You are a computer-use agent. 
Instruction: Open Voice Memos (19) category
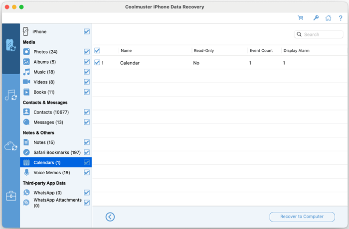[51, 173]
